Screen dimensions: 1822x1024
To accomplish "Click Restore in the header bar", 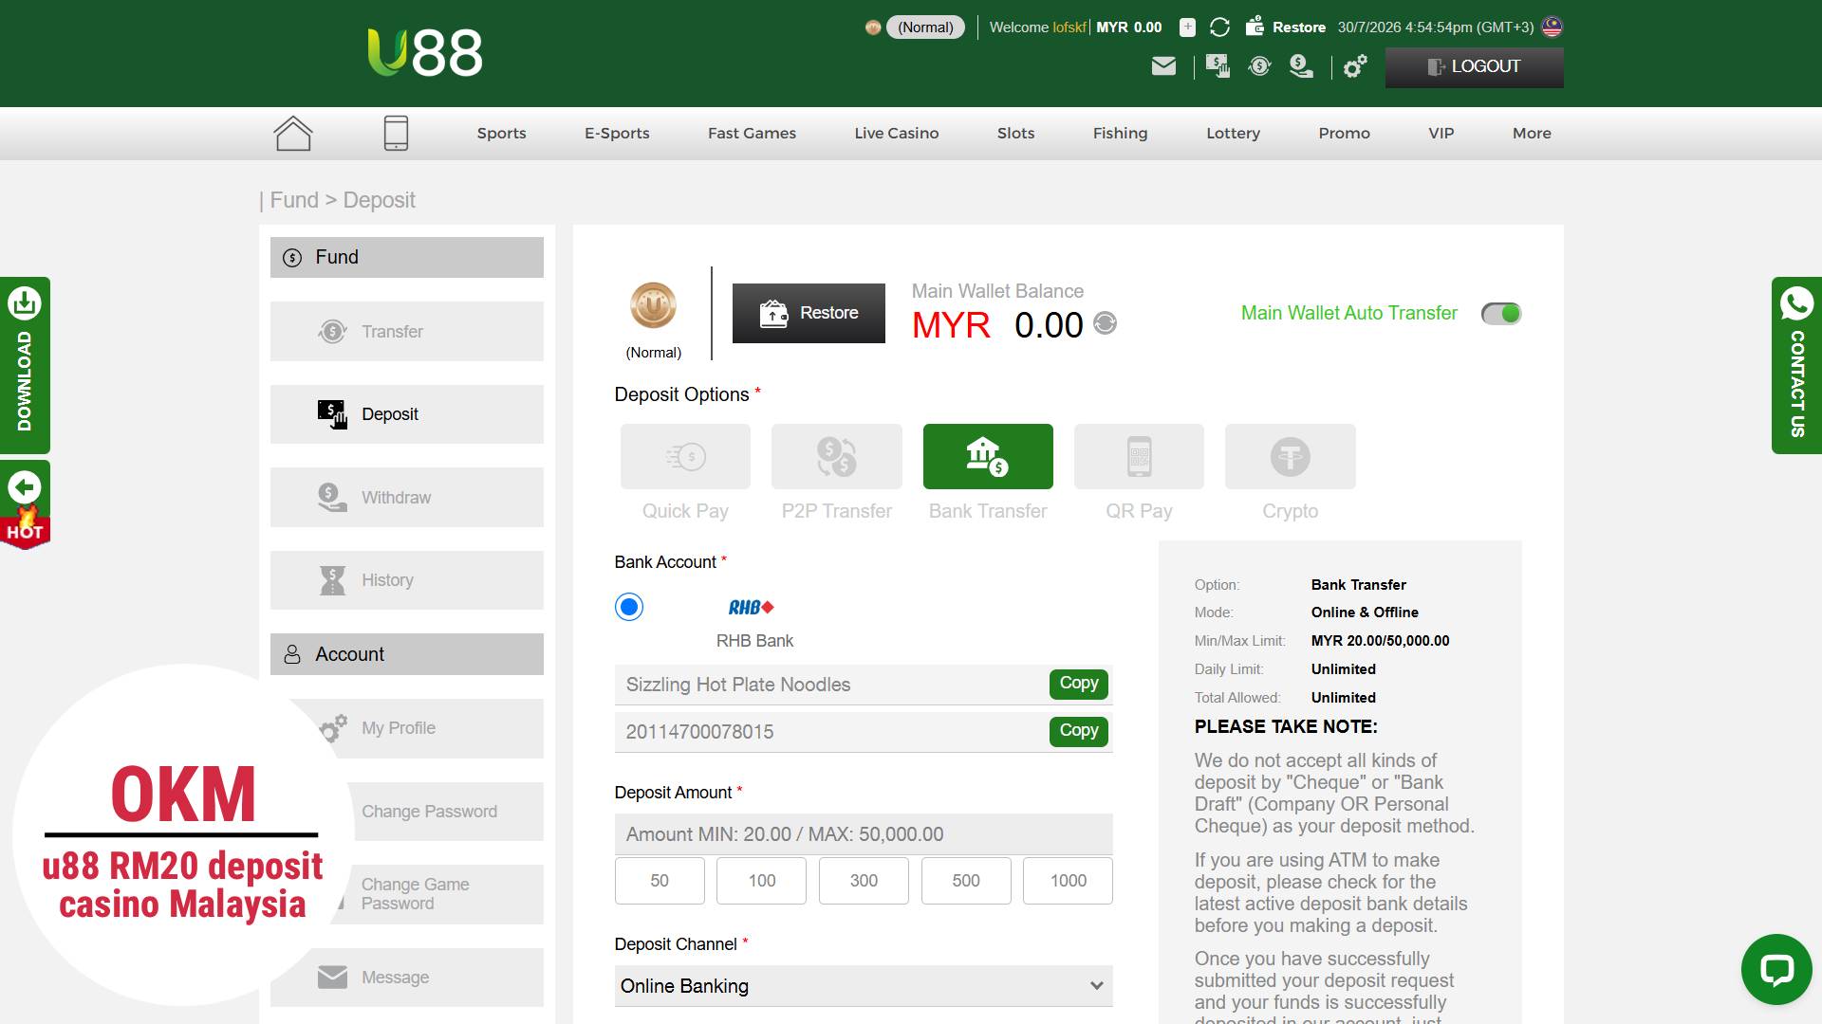I will click(x=1286, y=27).
